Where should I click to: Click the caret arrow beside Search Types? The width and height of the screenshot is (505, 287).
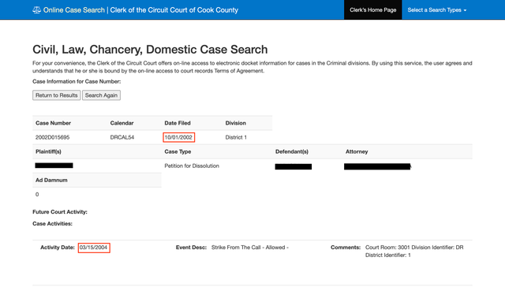pos(465,10)
